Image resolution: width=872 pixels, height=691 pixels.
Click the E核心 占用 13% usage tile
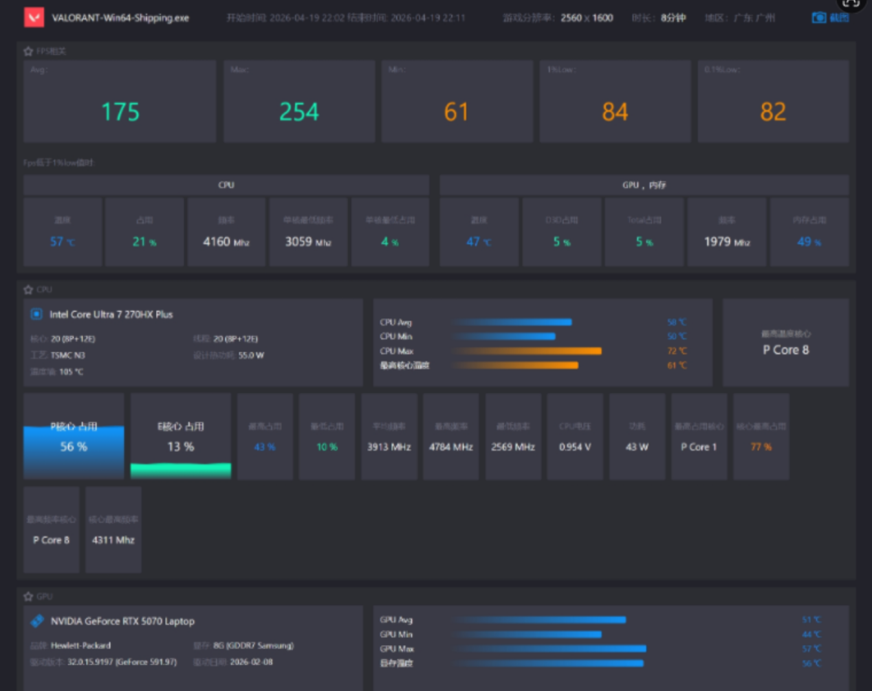click(x=181, y=437)
